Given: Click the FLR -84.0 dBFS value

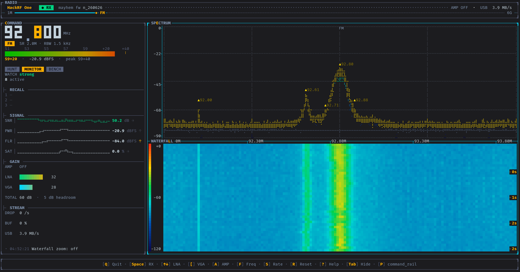Looking at the screenshot, I should (124, 141).
